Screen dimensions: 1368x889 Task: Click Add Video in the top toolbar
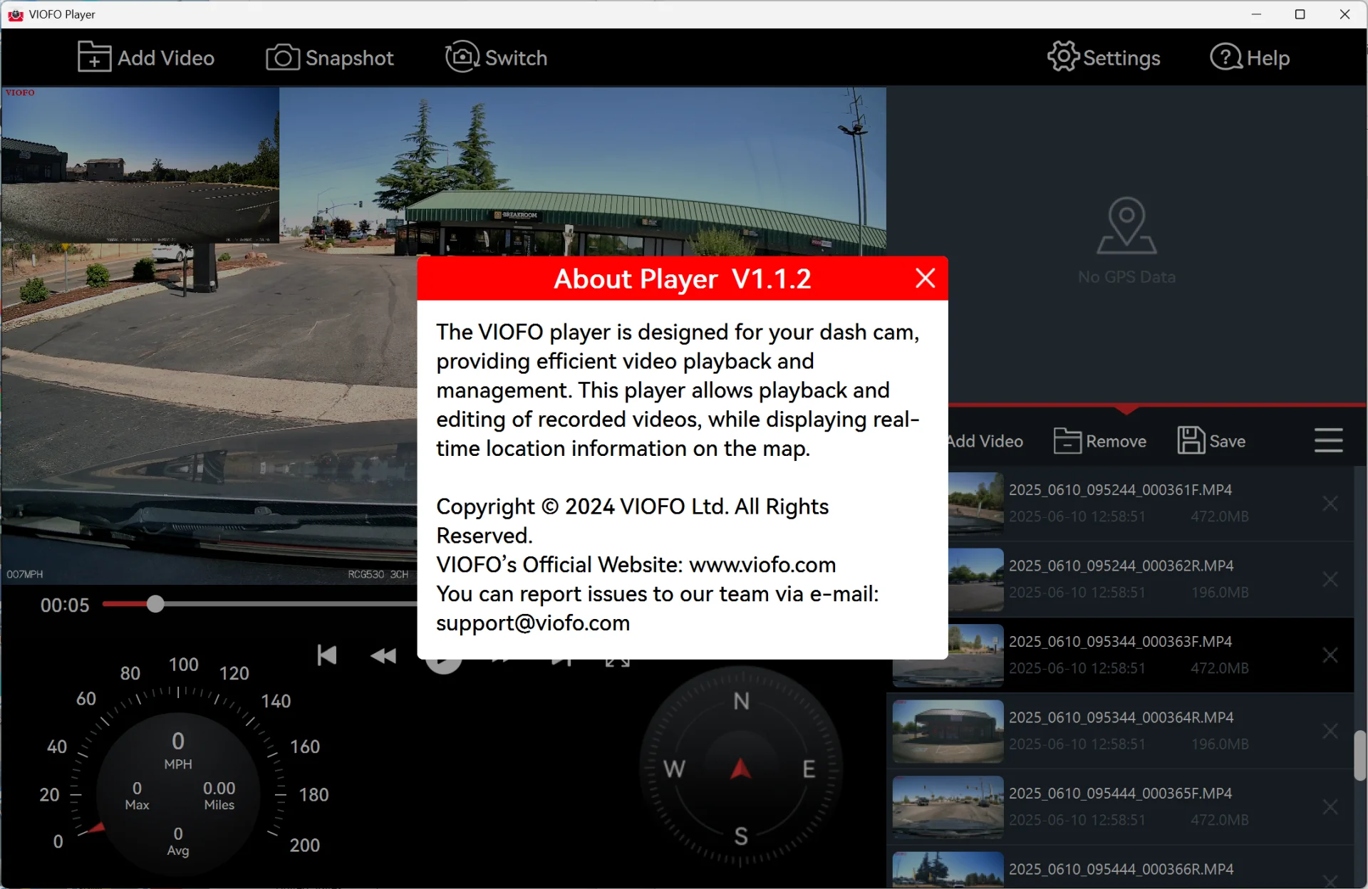pyautogui.click(x=146, y=58)
